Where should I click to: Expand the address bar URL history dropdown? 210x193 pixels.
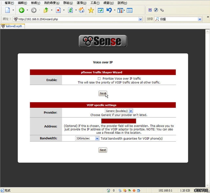click(140, 19)
